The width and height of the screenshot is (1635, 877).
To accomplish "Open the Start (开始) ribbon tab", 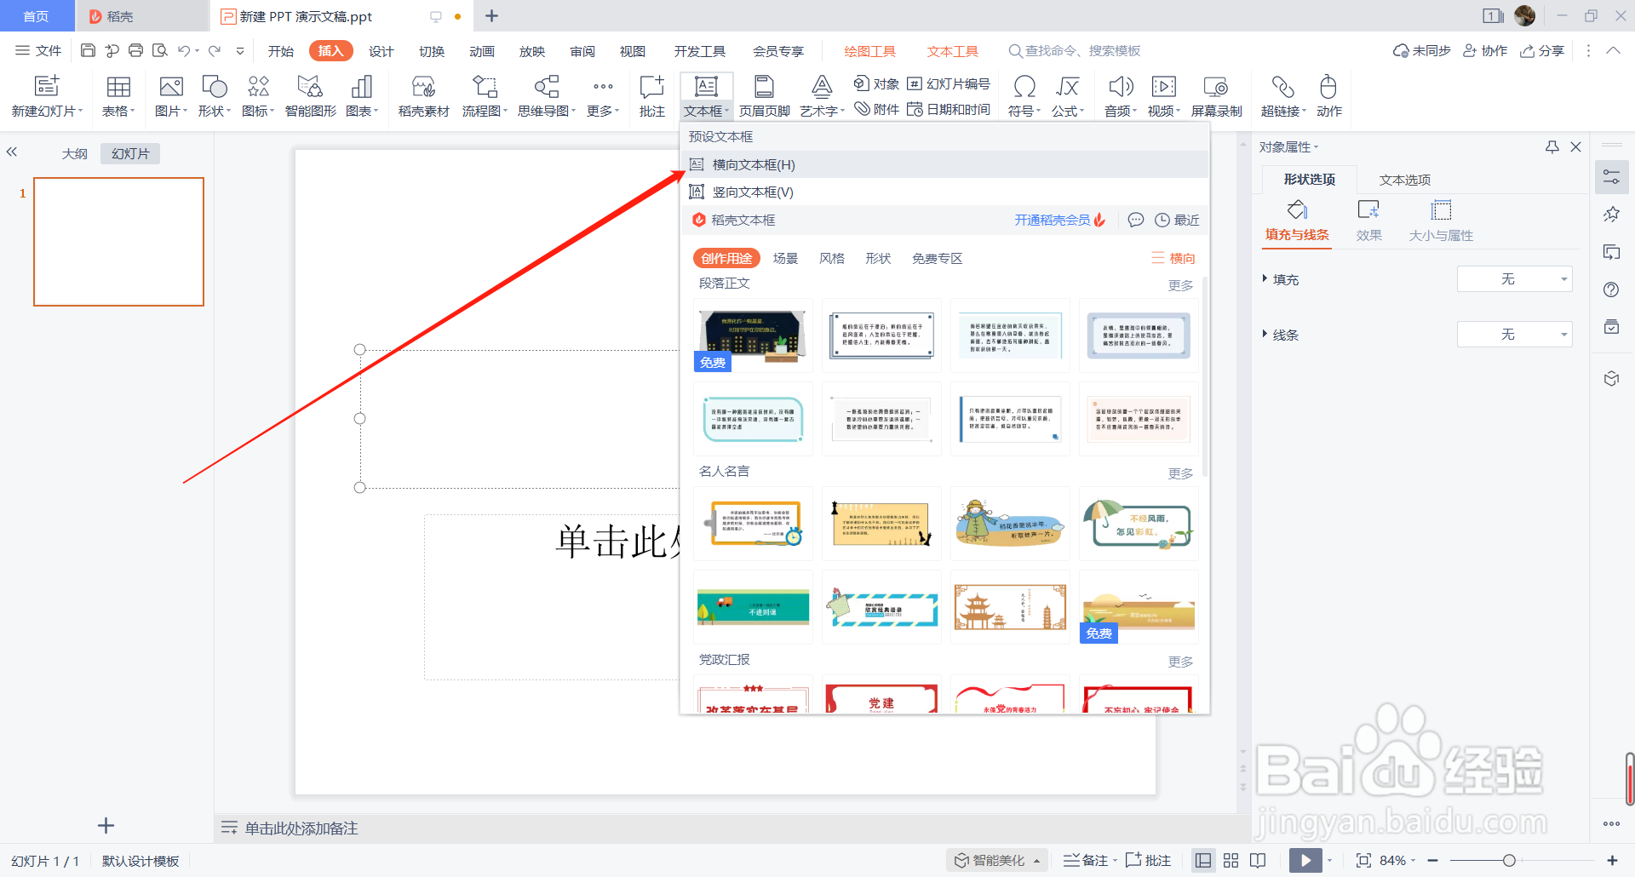I will 280,51.
